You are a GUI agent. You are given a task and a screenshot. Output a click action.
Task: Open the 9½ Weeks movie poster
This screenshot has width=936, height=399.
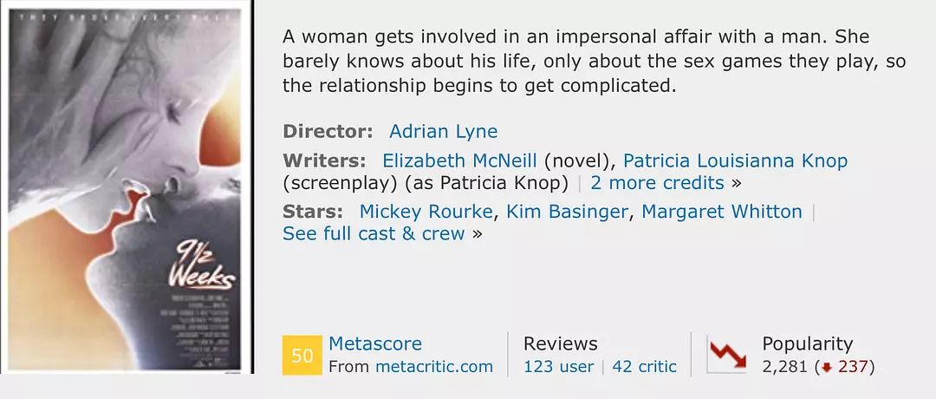pos(126,187)
